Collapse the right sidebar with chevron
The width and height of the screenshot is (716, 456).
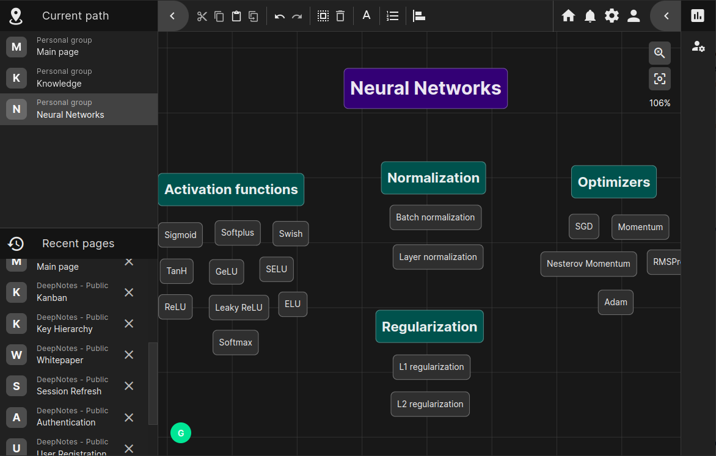click(x=667, y=16)
